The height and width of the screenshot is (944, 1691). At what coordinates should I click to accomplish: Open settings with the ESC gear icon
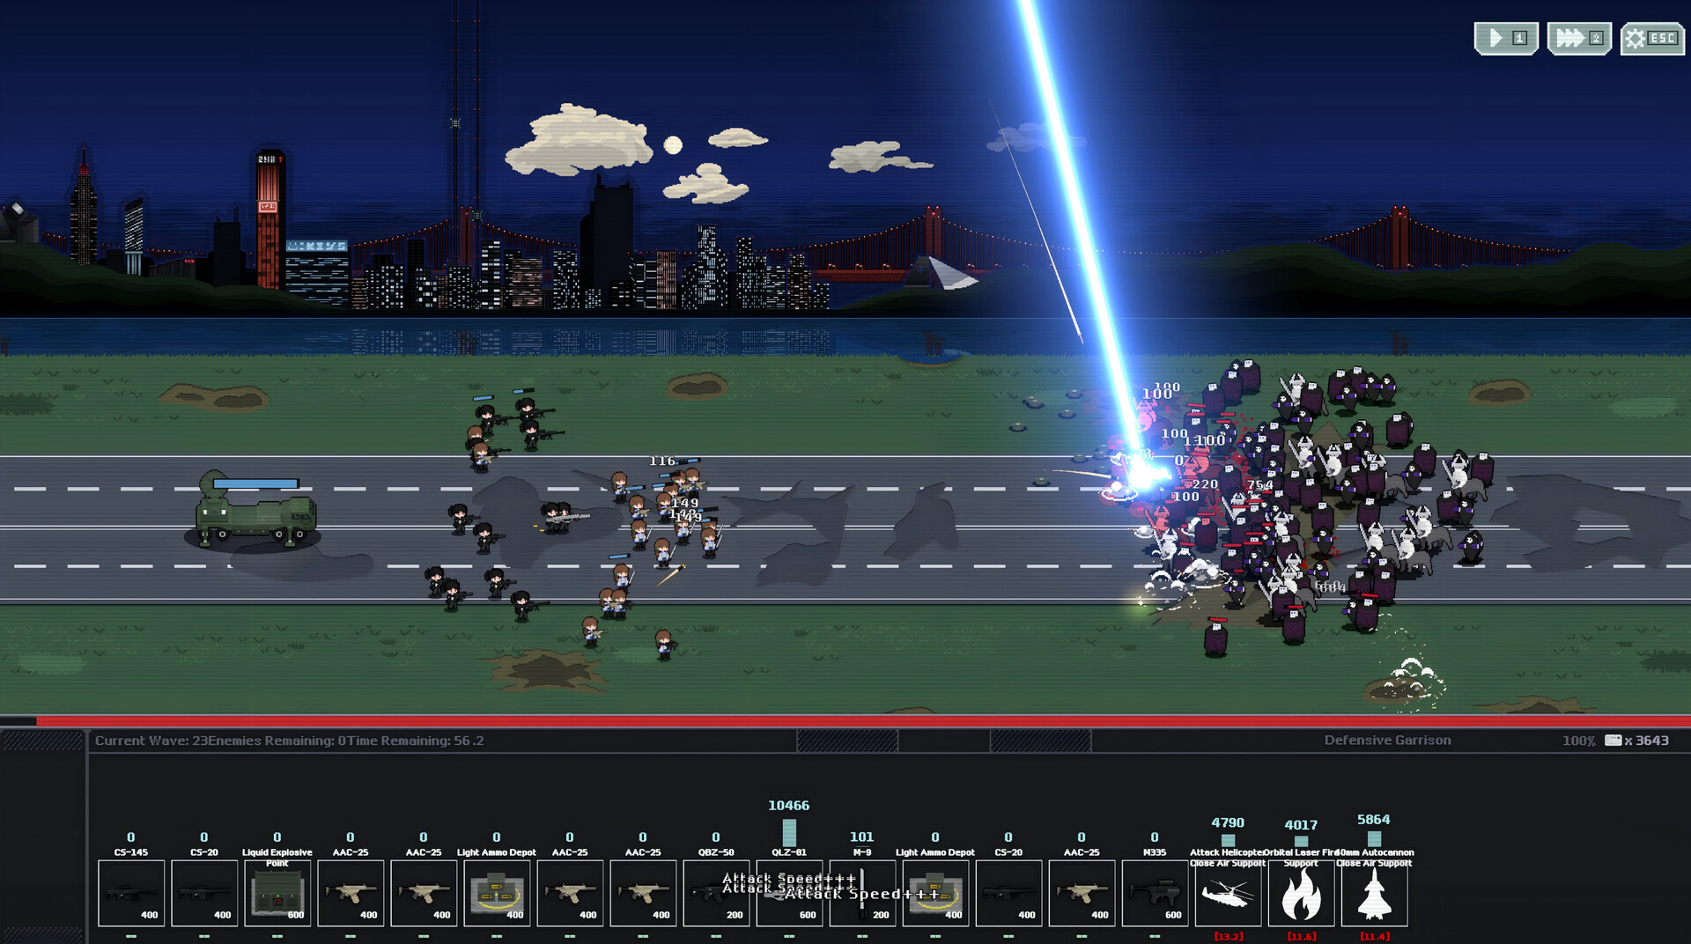[x=1651, y=37]
